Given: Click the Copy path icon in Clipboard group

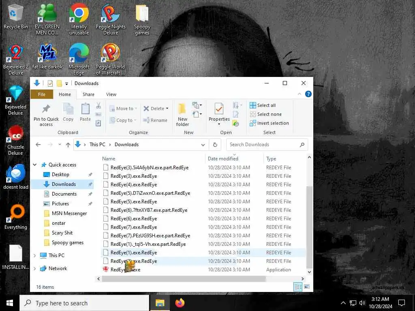Looking at the screenshot, I should tap(98, 115).
